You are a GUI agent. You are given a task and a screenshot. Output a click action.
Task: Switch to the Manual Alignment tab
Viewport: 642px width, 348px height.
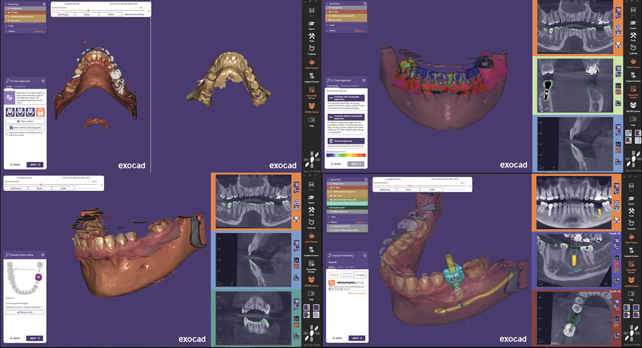(350, 86)
